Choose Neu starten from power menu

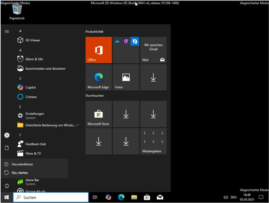(34, 173)
